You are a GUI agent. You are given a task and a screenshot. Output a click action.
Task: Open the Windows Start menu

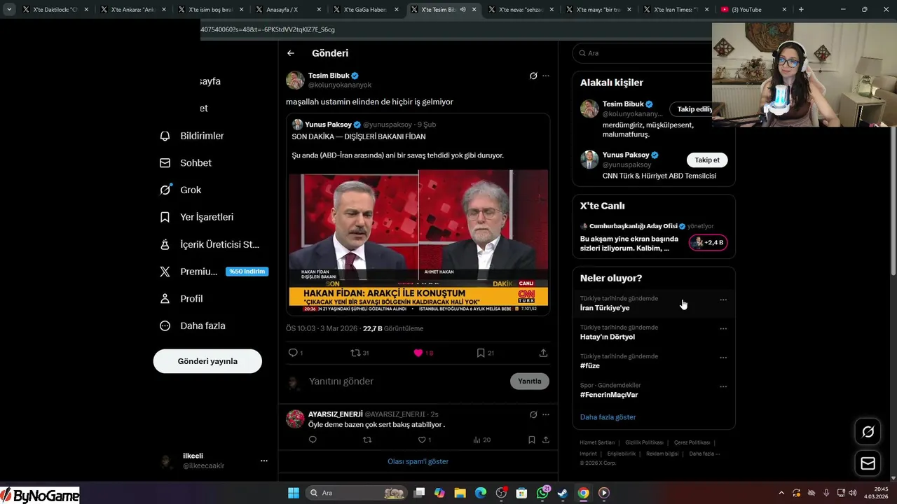pyautogui.click(x=294, y=493)
